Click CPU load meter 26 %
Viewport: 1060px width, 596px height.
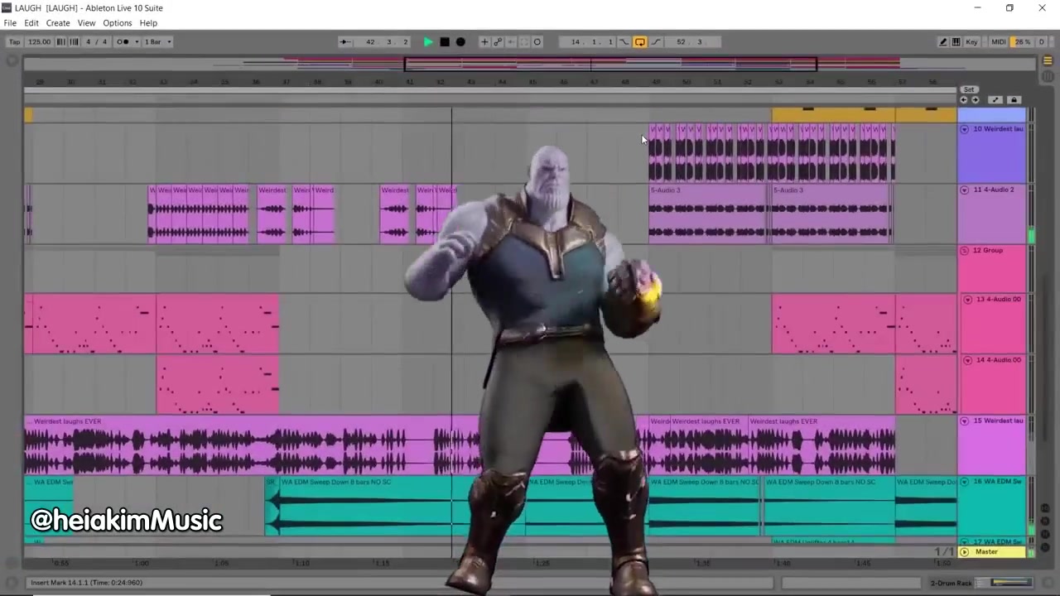point(1024,42)
